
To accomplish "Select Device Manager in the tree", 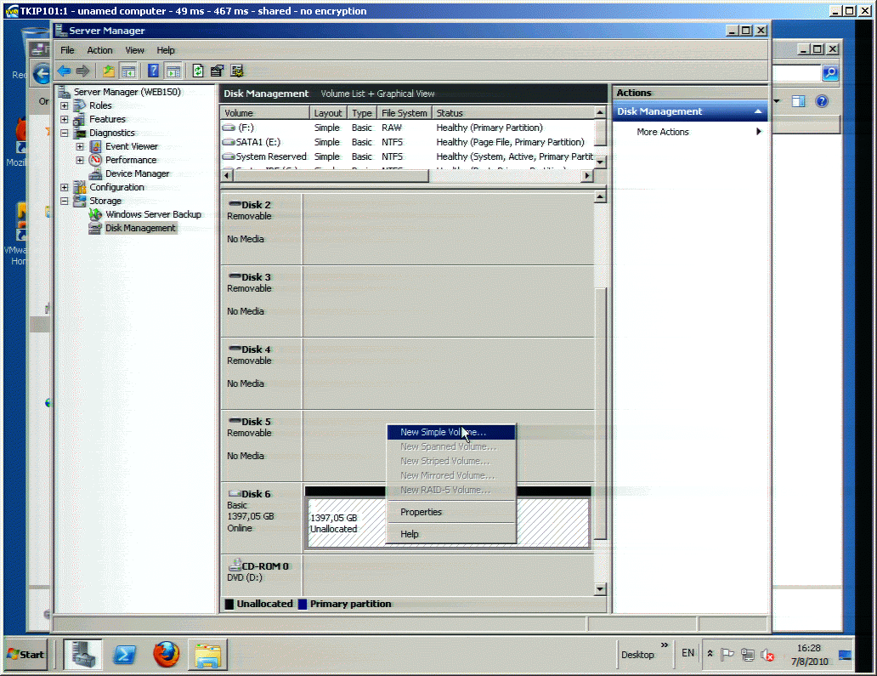I will 137,174.
